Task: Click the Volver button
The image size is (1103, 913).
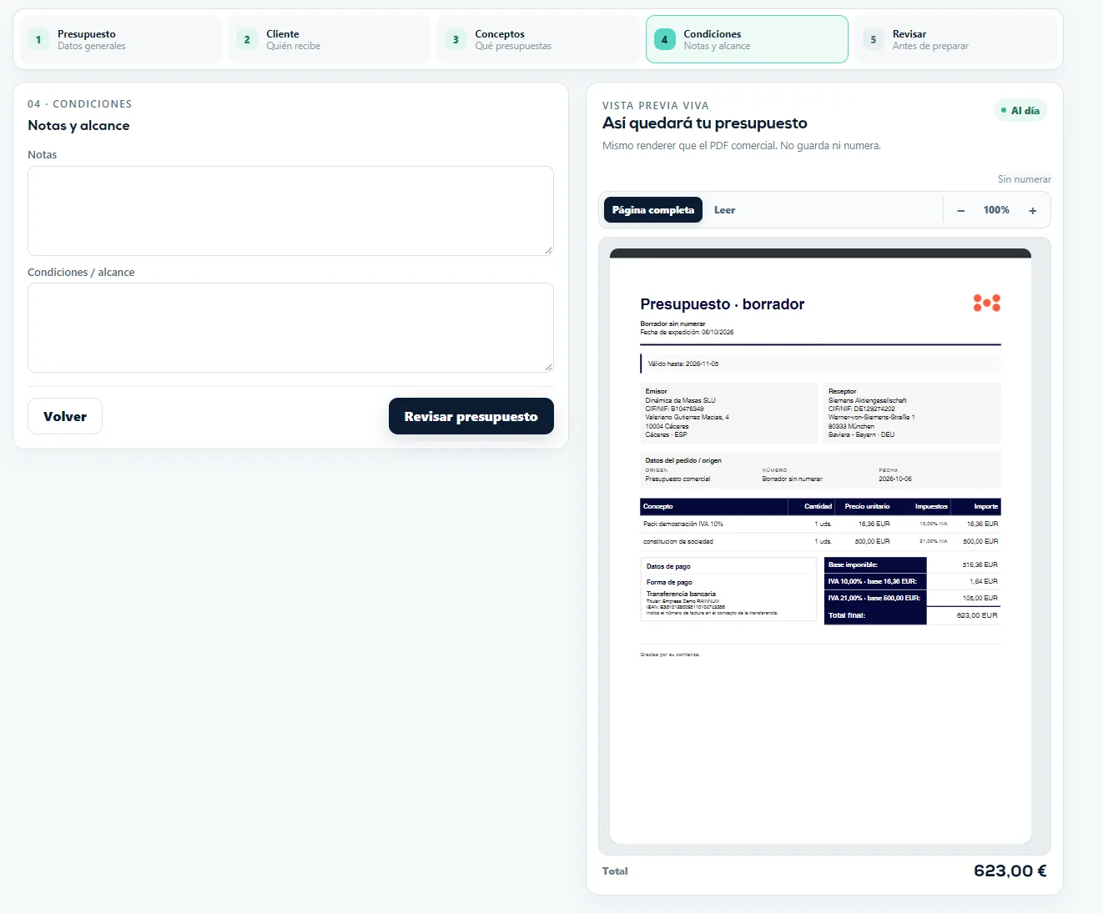Action: 65,416
